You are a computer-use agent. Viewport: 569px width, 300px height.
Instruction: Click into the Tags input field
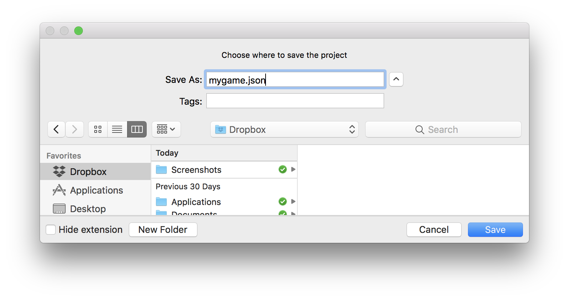(295, 101)
